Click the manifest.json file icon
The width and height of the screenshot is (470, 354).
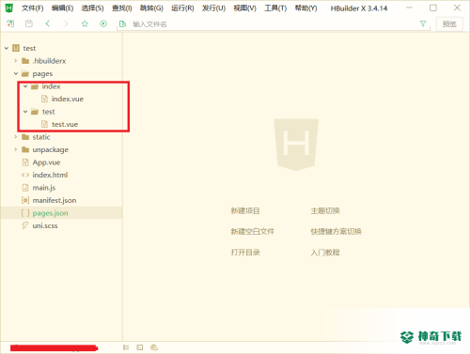coord(25,200)
